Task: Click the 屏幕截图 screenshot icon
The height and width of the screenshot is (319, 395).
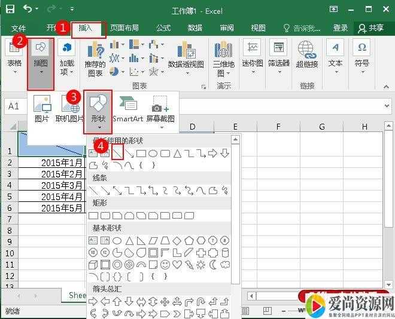Action: tap(160, 108)
